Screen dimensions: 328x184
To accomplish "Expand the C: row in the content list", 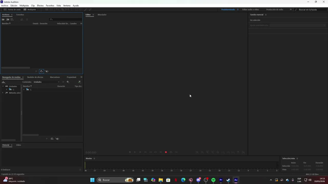I will (x=24, y=89).
